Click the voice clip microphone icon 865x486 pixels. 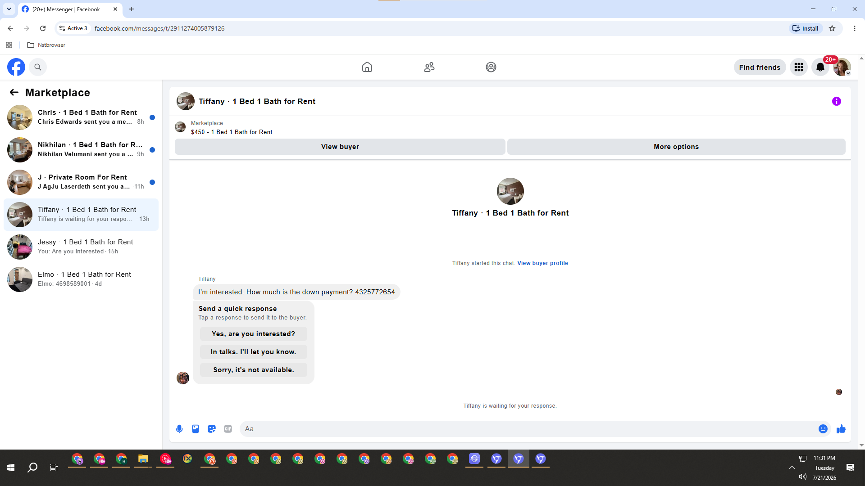[179, 429]
